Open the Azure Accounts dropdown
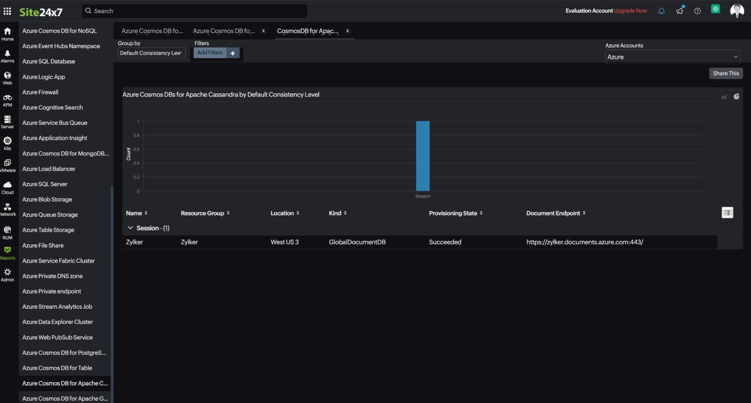 [673, 57]
